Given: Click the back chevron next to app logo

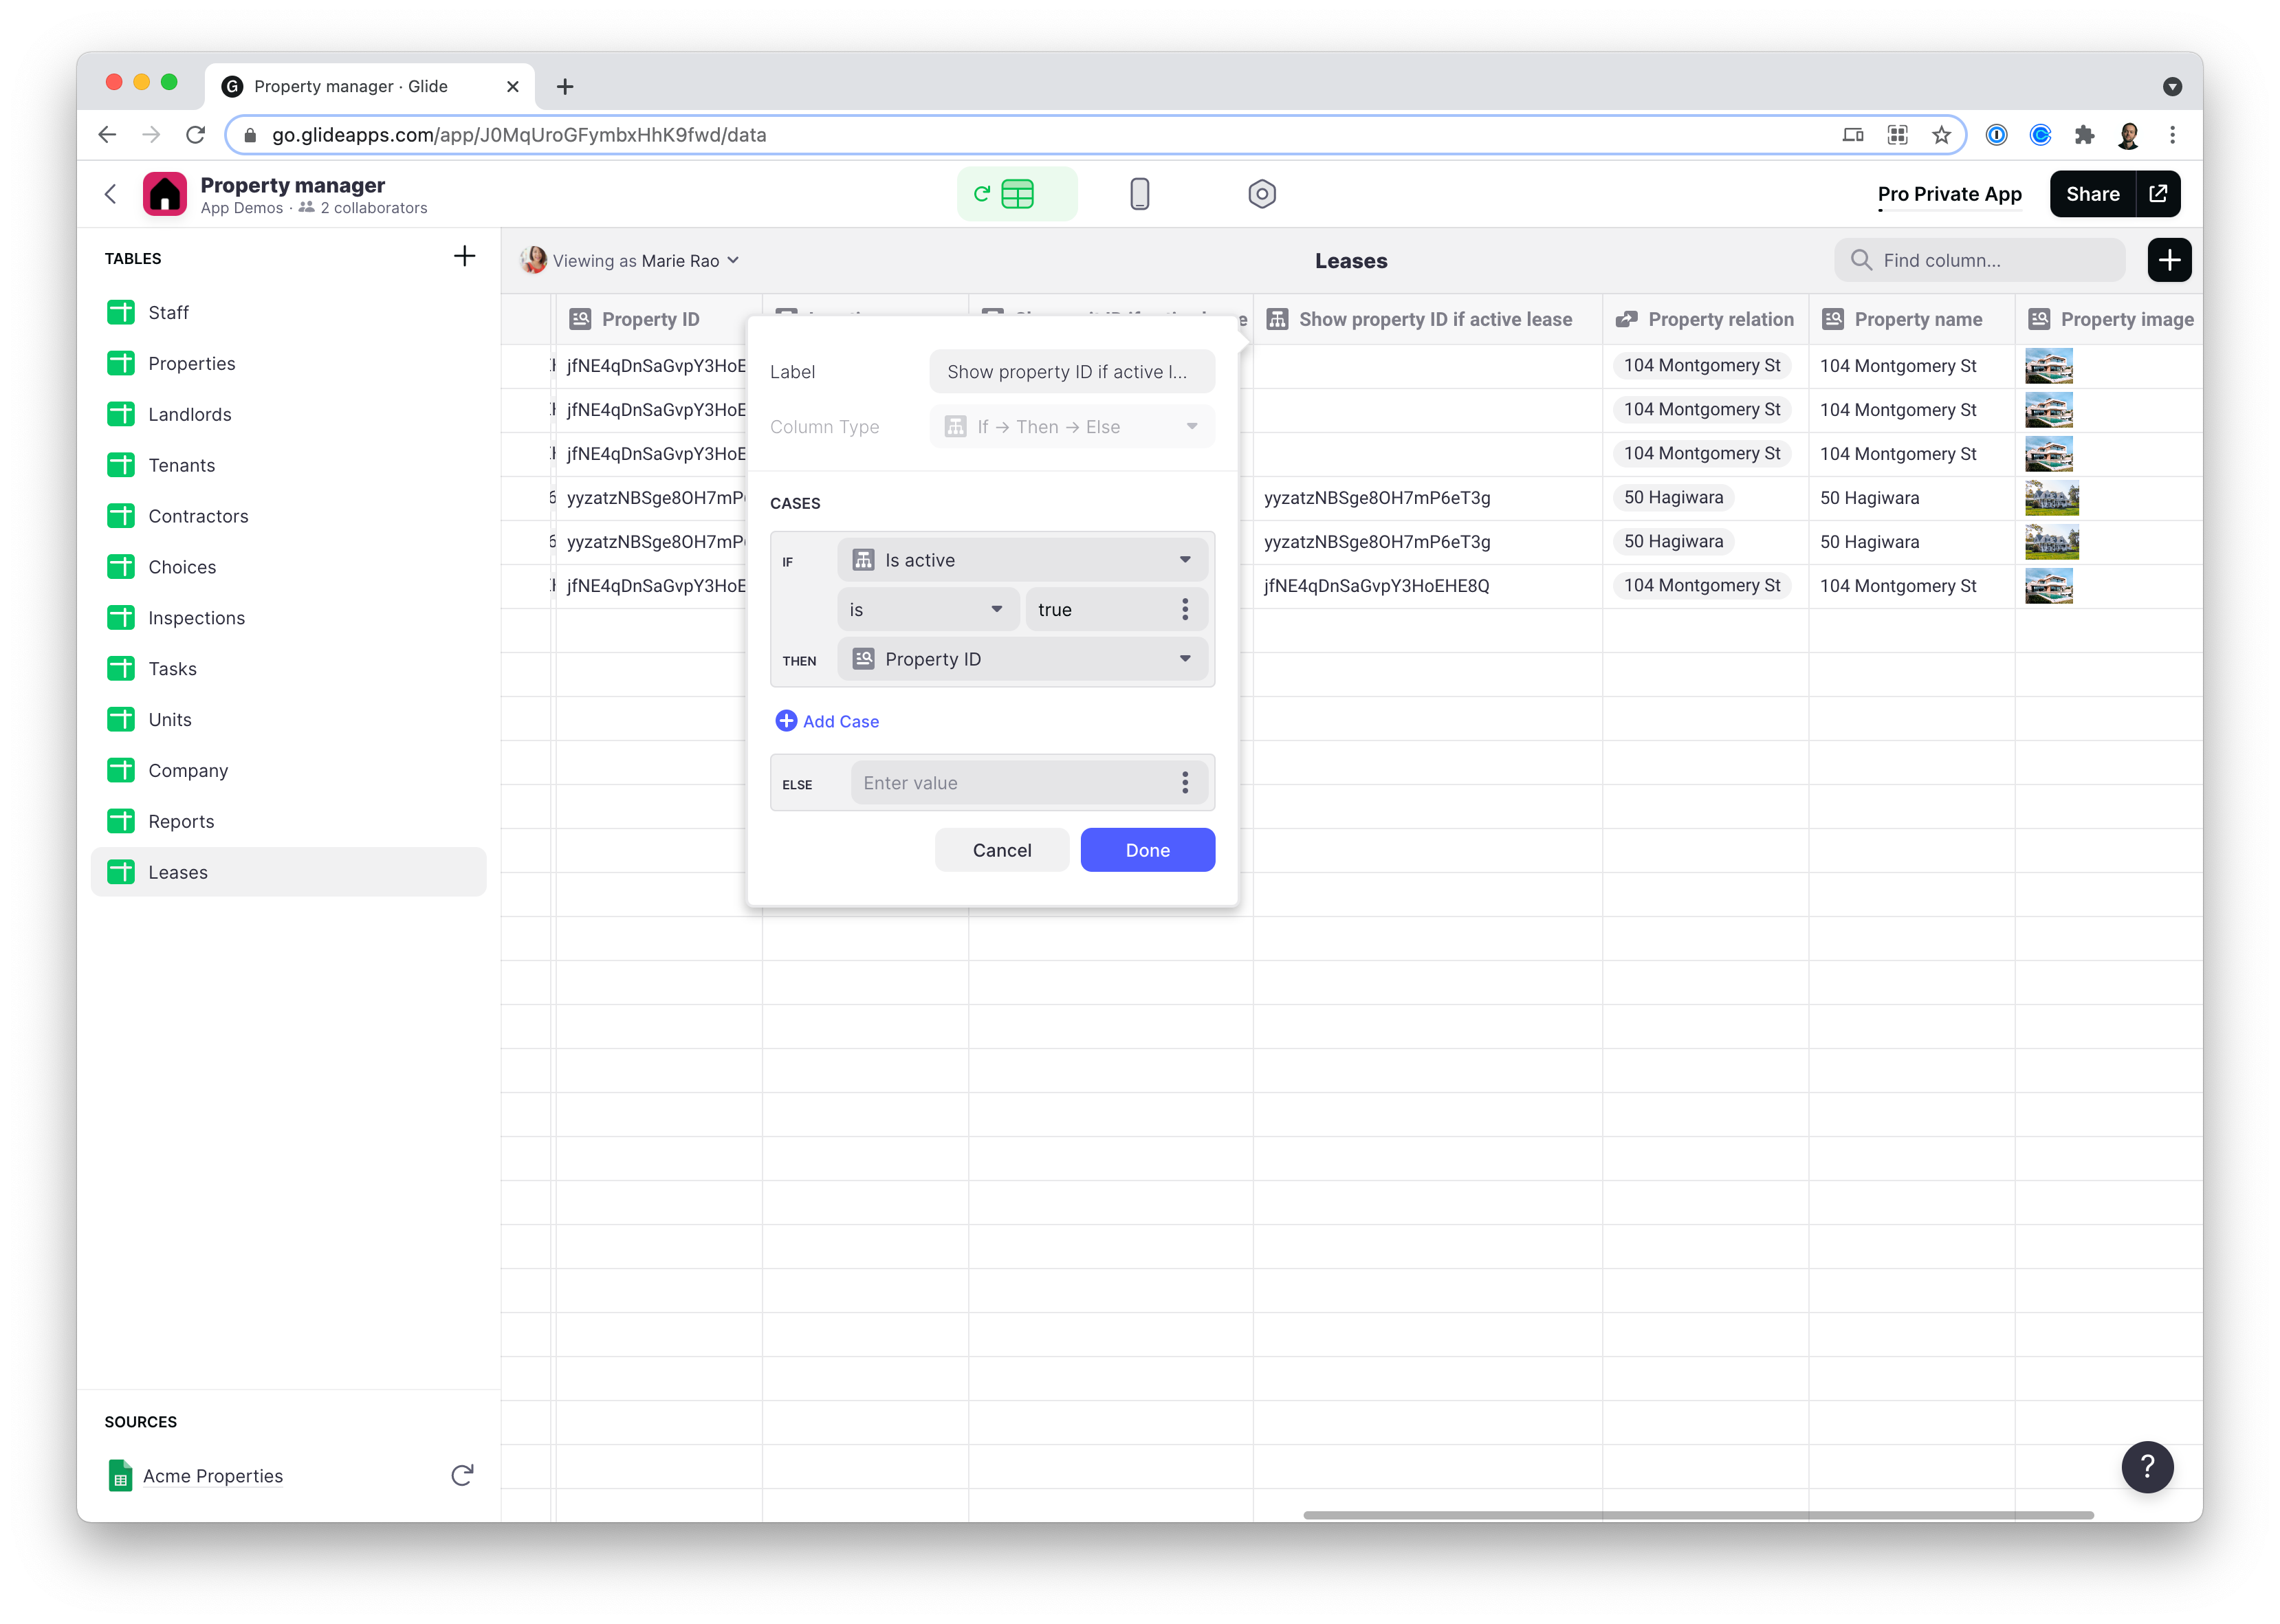Looking at the screenshot, I should pos(111,194).
